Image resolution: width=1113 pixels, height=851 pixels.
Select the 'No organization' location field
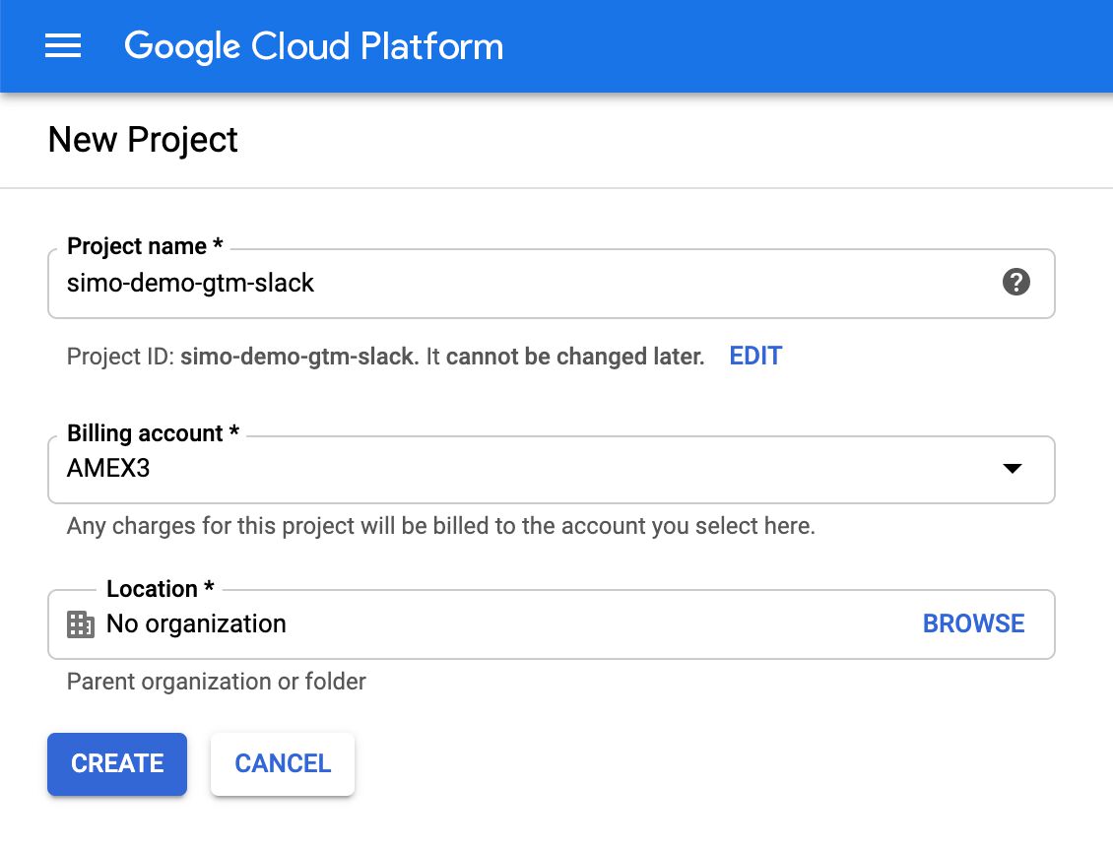point(552,624)
